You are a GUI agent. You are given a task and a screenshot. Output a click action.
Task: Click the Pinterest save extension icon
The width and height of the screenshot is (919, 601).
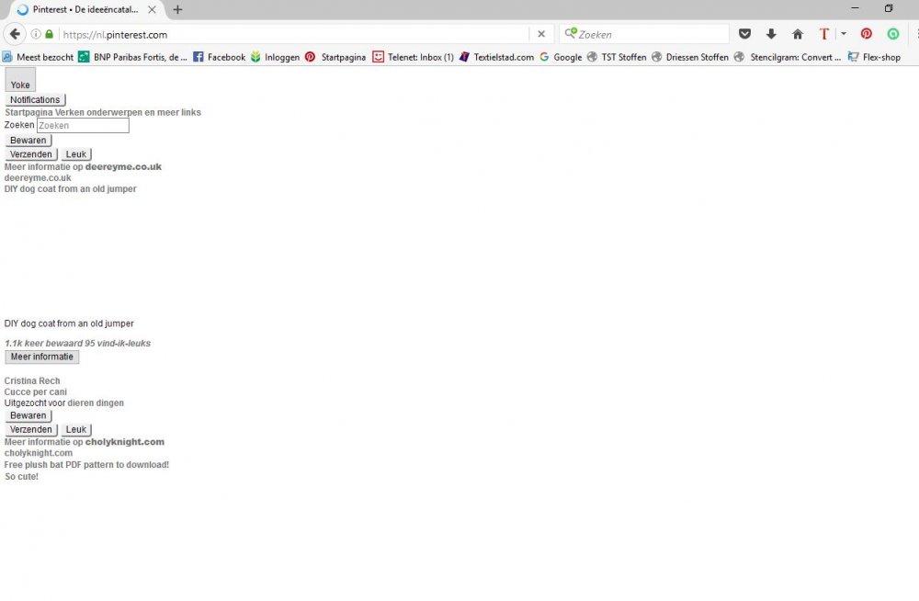point(867,34)
